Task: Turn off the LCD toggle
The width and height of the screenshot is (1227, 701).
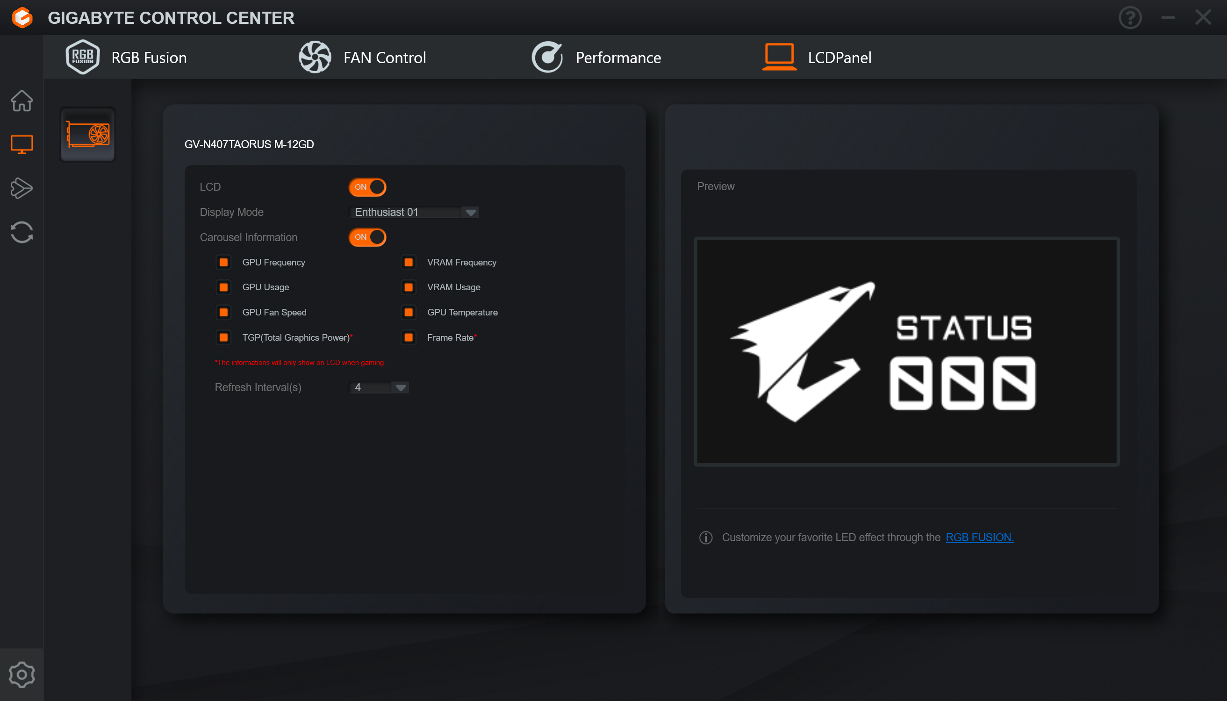Action: pos(367,187)
